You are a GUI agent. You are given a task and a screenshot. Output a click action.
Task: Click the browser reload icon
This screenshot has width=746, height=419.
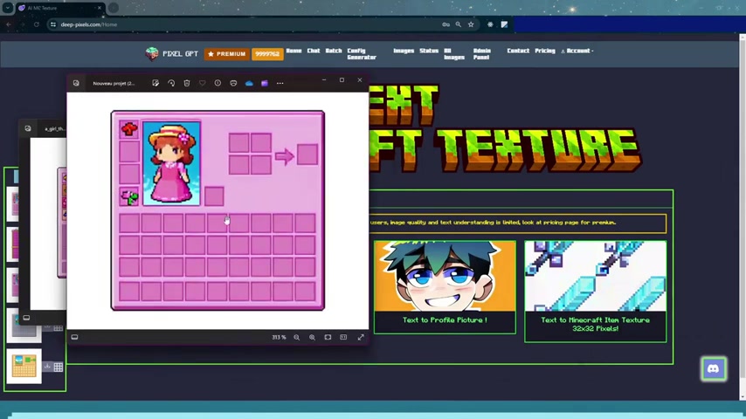36,24
